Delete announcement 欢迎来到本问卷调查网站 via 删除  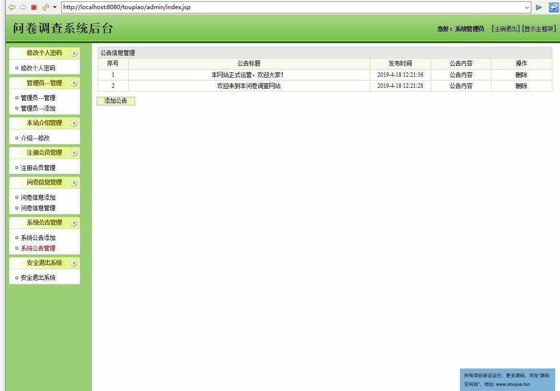point(521,86)
